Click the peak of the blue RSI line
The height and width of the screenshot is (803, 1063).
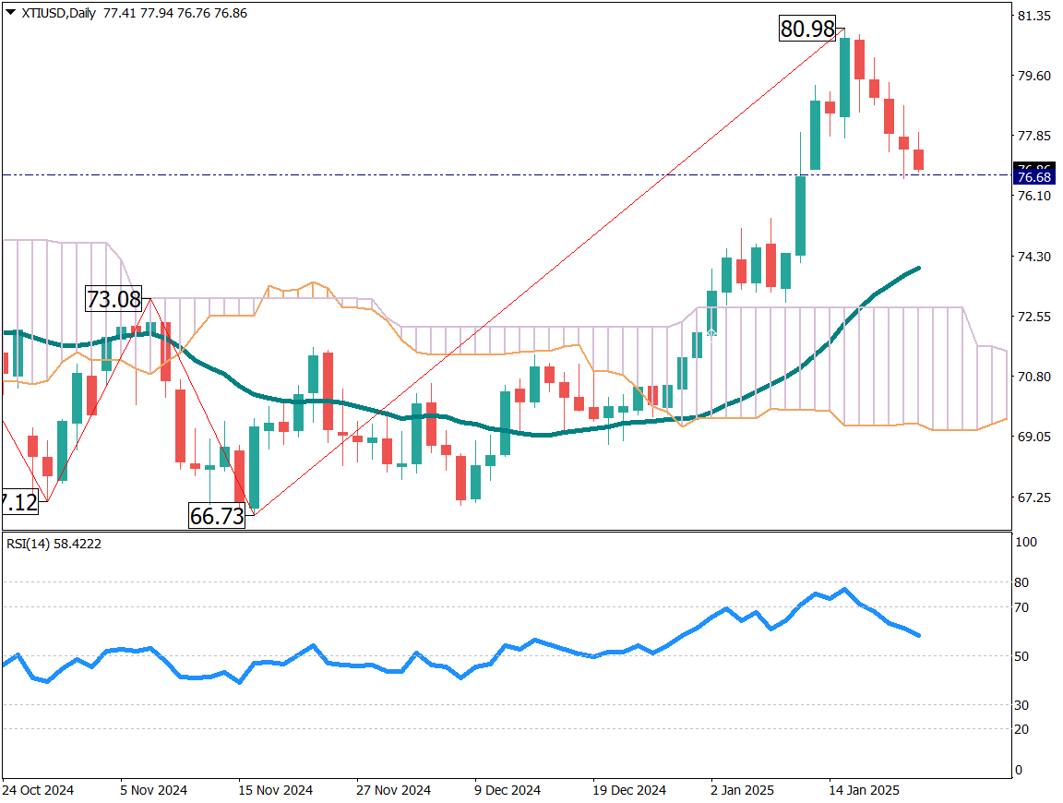click(x=844, y=589)
